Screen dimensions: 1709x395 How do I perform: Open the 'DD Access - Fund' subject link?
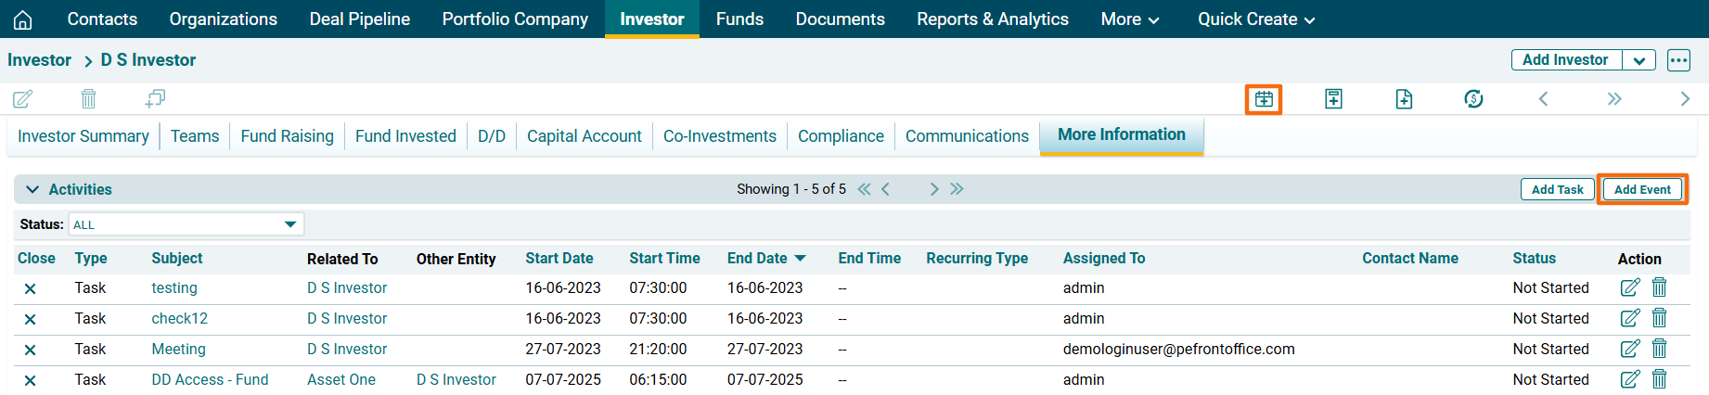coord(210,379)
